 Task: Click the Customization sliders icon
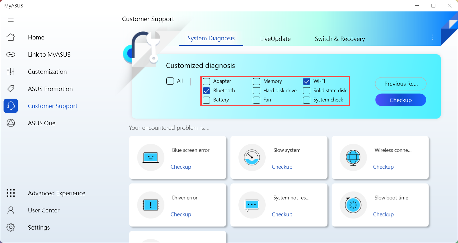(11, 71)
